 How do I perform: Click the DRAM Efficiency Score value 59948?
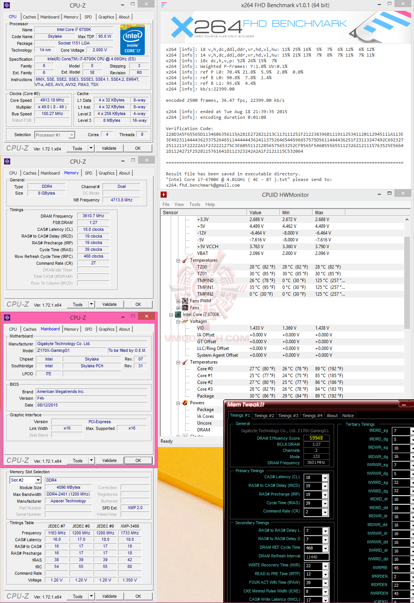click(316, 438)
